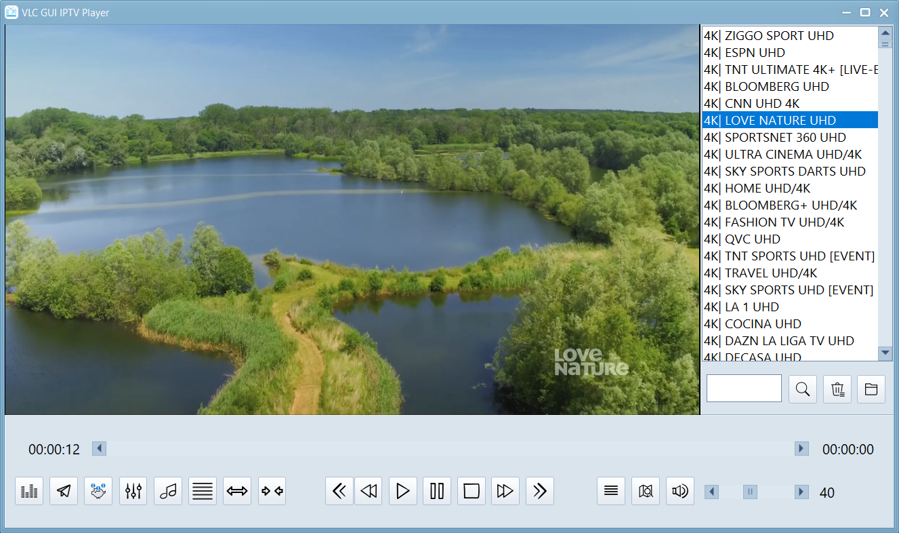Viewport: 899px width, 533px height.
Task: Pause playback with the pause button
Action: [x=437, y=491]
